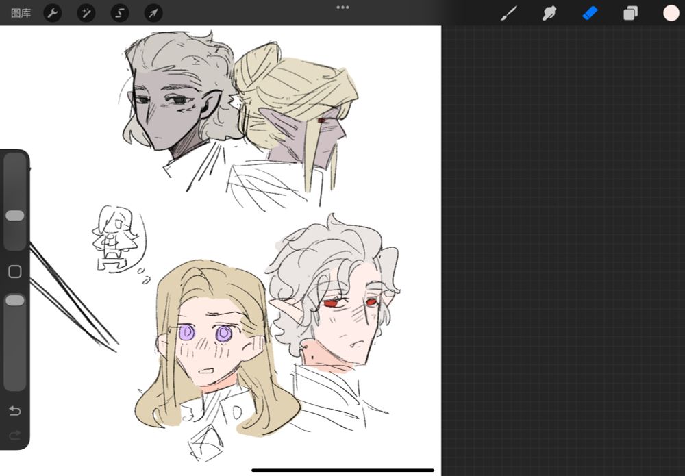
Task: Open the active color swatch
Action: (x=671, y=13)
